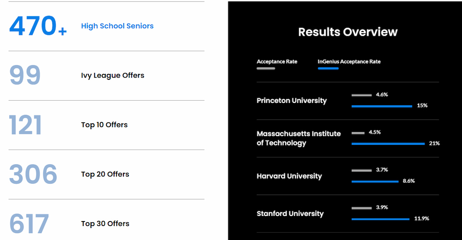The image size is (462, 240).
Task: Choose the Top 20 Offers entry
Action: point(105,174)
